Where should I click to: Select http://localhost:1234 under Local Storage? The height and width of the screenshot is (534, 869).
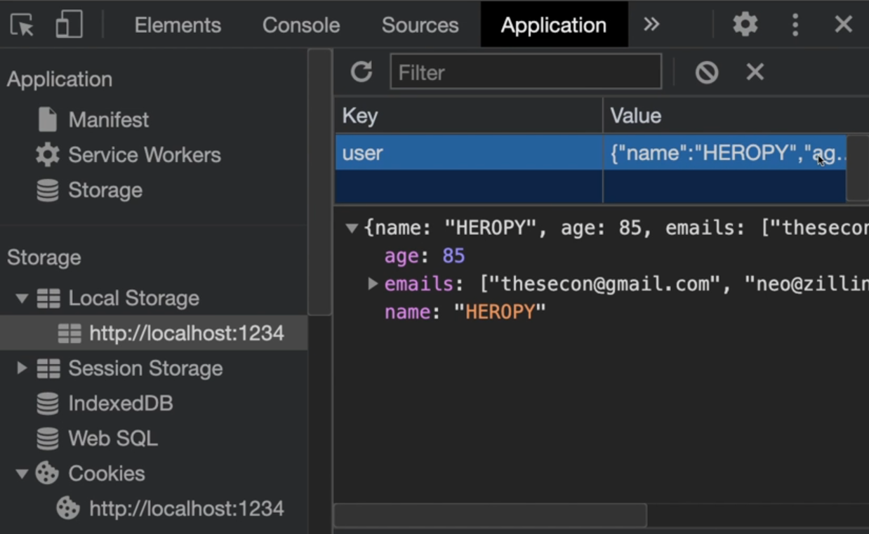point(187,333)
